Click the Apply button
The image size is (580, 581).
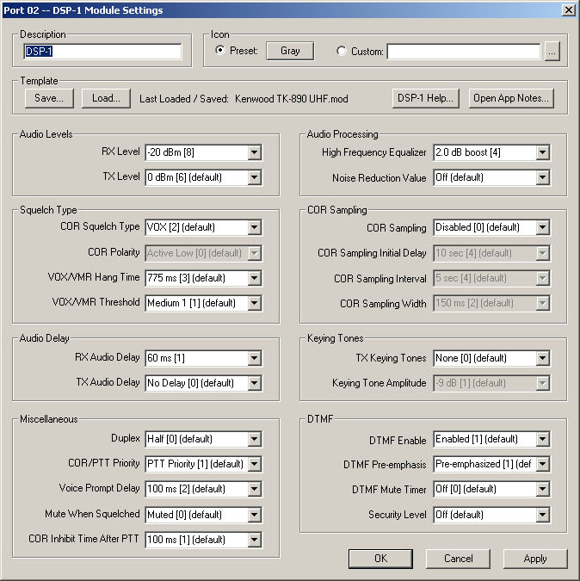tap(534, 559)
